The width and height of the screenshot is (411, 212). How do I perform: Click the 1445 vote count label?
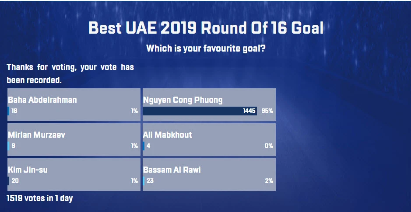coord(249,111)
